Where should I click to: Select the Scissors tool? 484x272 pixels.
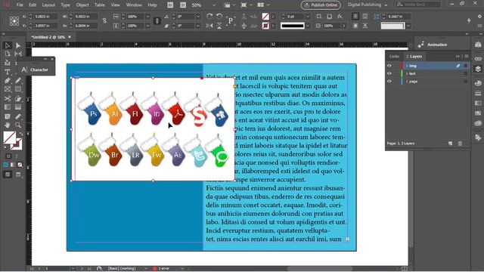coord(8,99)
